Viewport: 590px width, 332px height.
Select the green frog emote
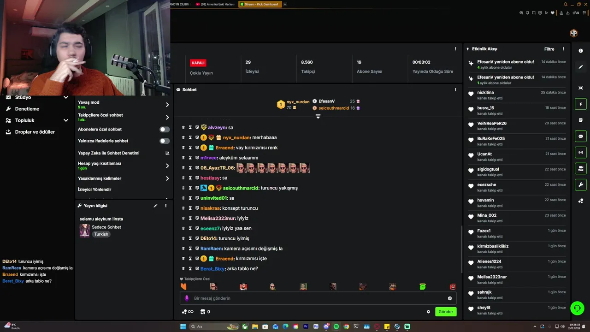(x=423, y=287)
